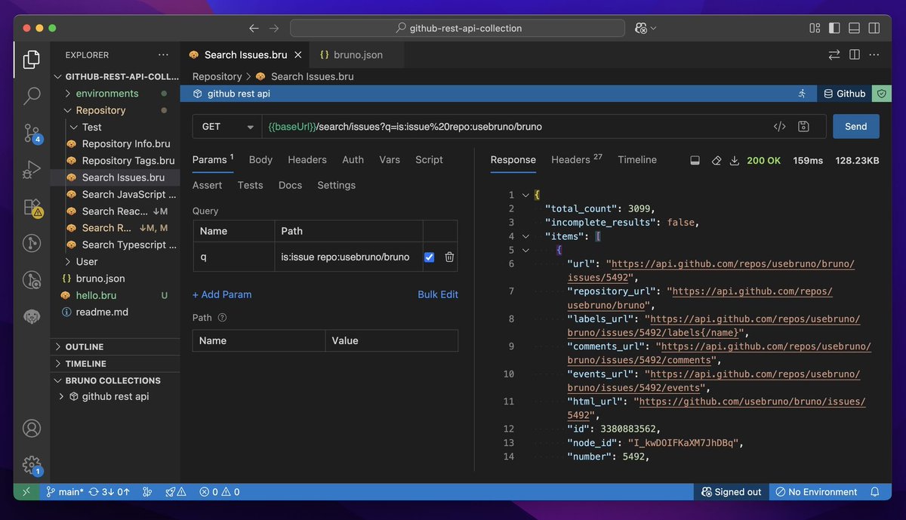Click the green shield icon
906x520 pixels.
[x=881, y=94]
